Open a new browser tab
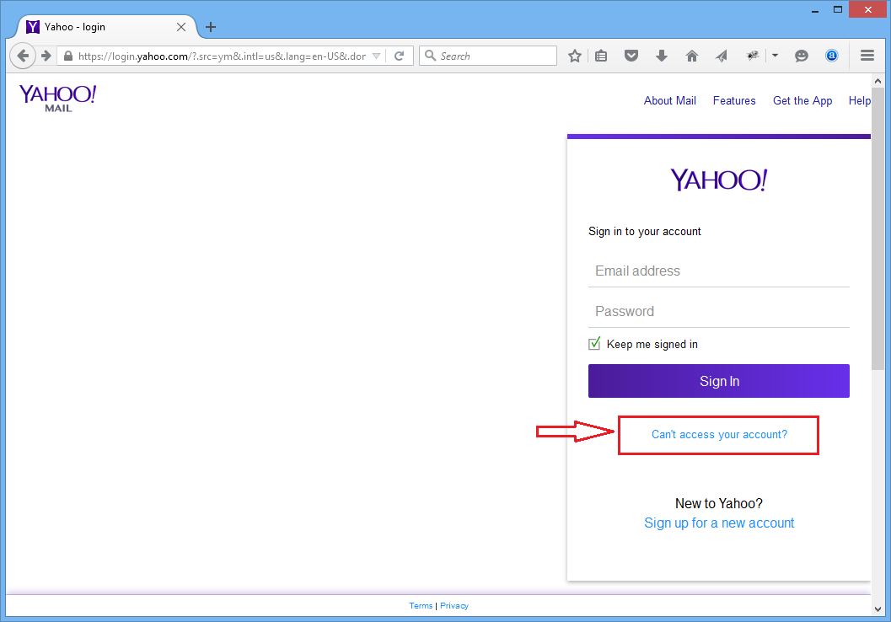Viewport: 891px width, 622px height. coord(210,26)
